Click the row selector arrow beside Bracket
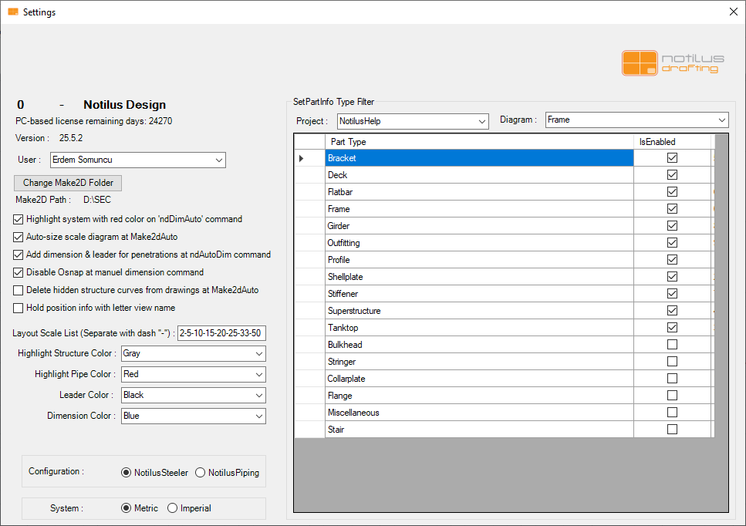Viewport: 746px width, 526px height. pos(302,158)
